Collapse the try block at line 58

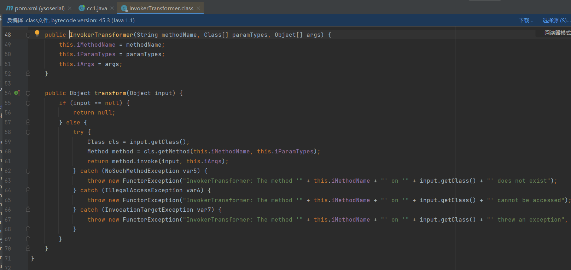(28, 132)
